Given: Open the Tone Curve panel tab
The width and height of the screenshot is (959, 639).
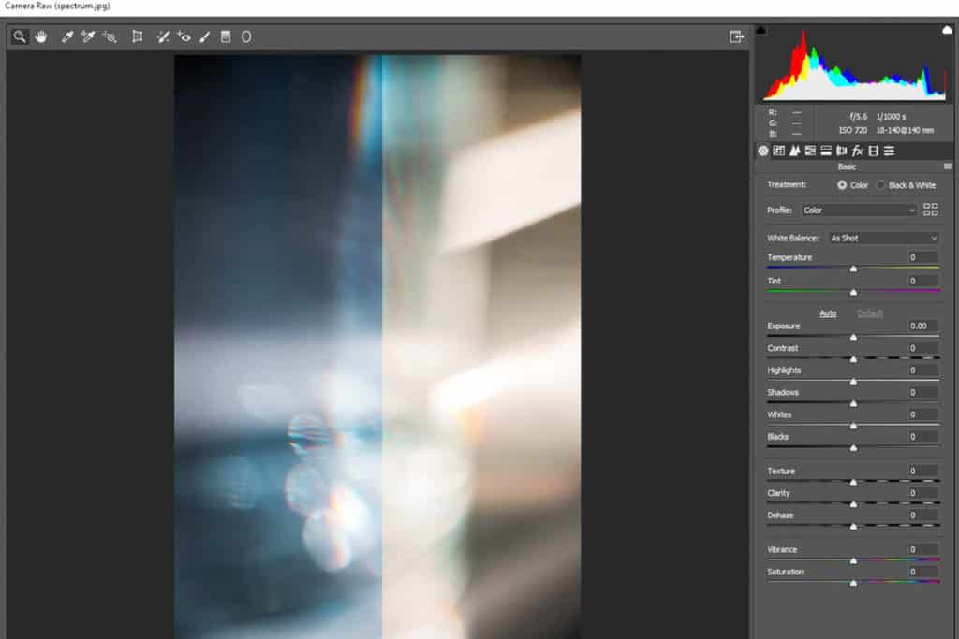Looking at the screenshot, I should point(778,151).
